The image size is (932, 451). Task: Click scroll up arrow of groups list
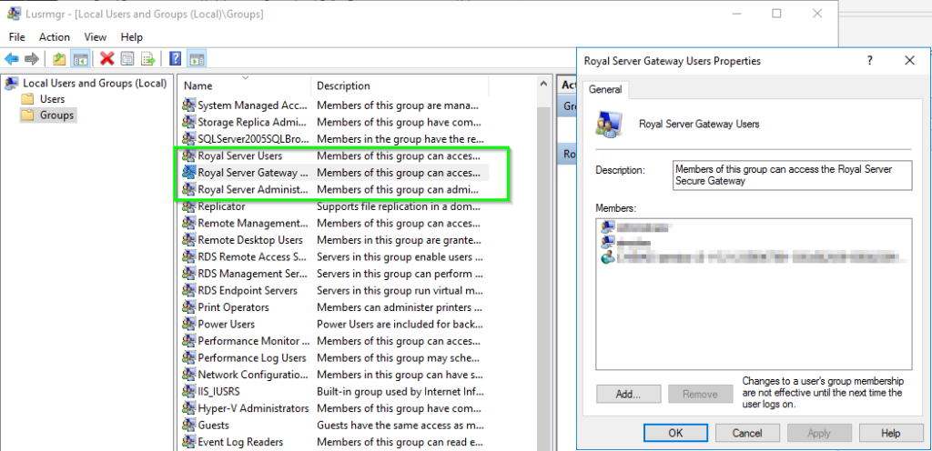[x=543, y=85]
